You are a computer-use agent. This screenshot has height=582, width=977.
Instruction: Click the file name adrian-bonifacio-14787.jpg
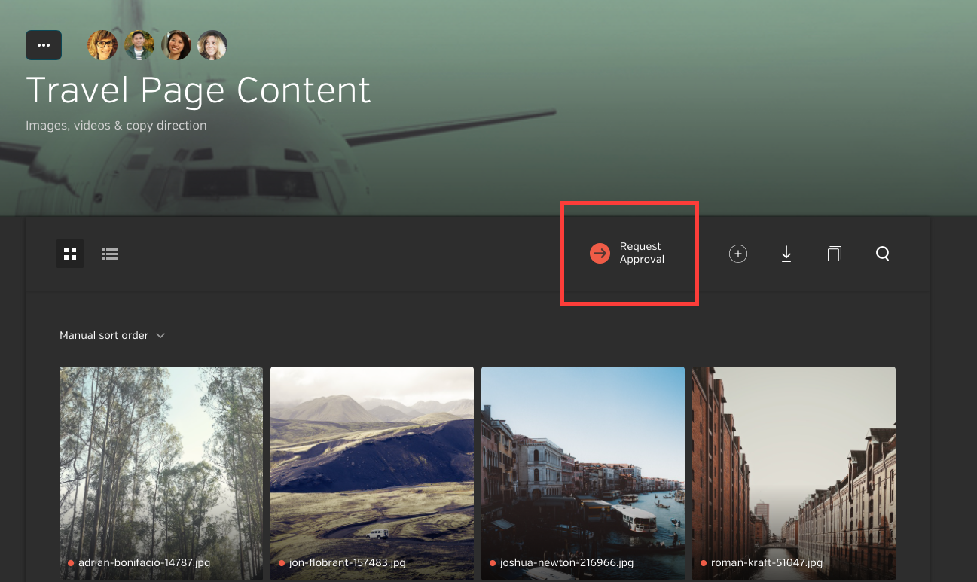pyautogui.click(x=144, y=562)
